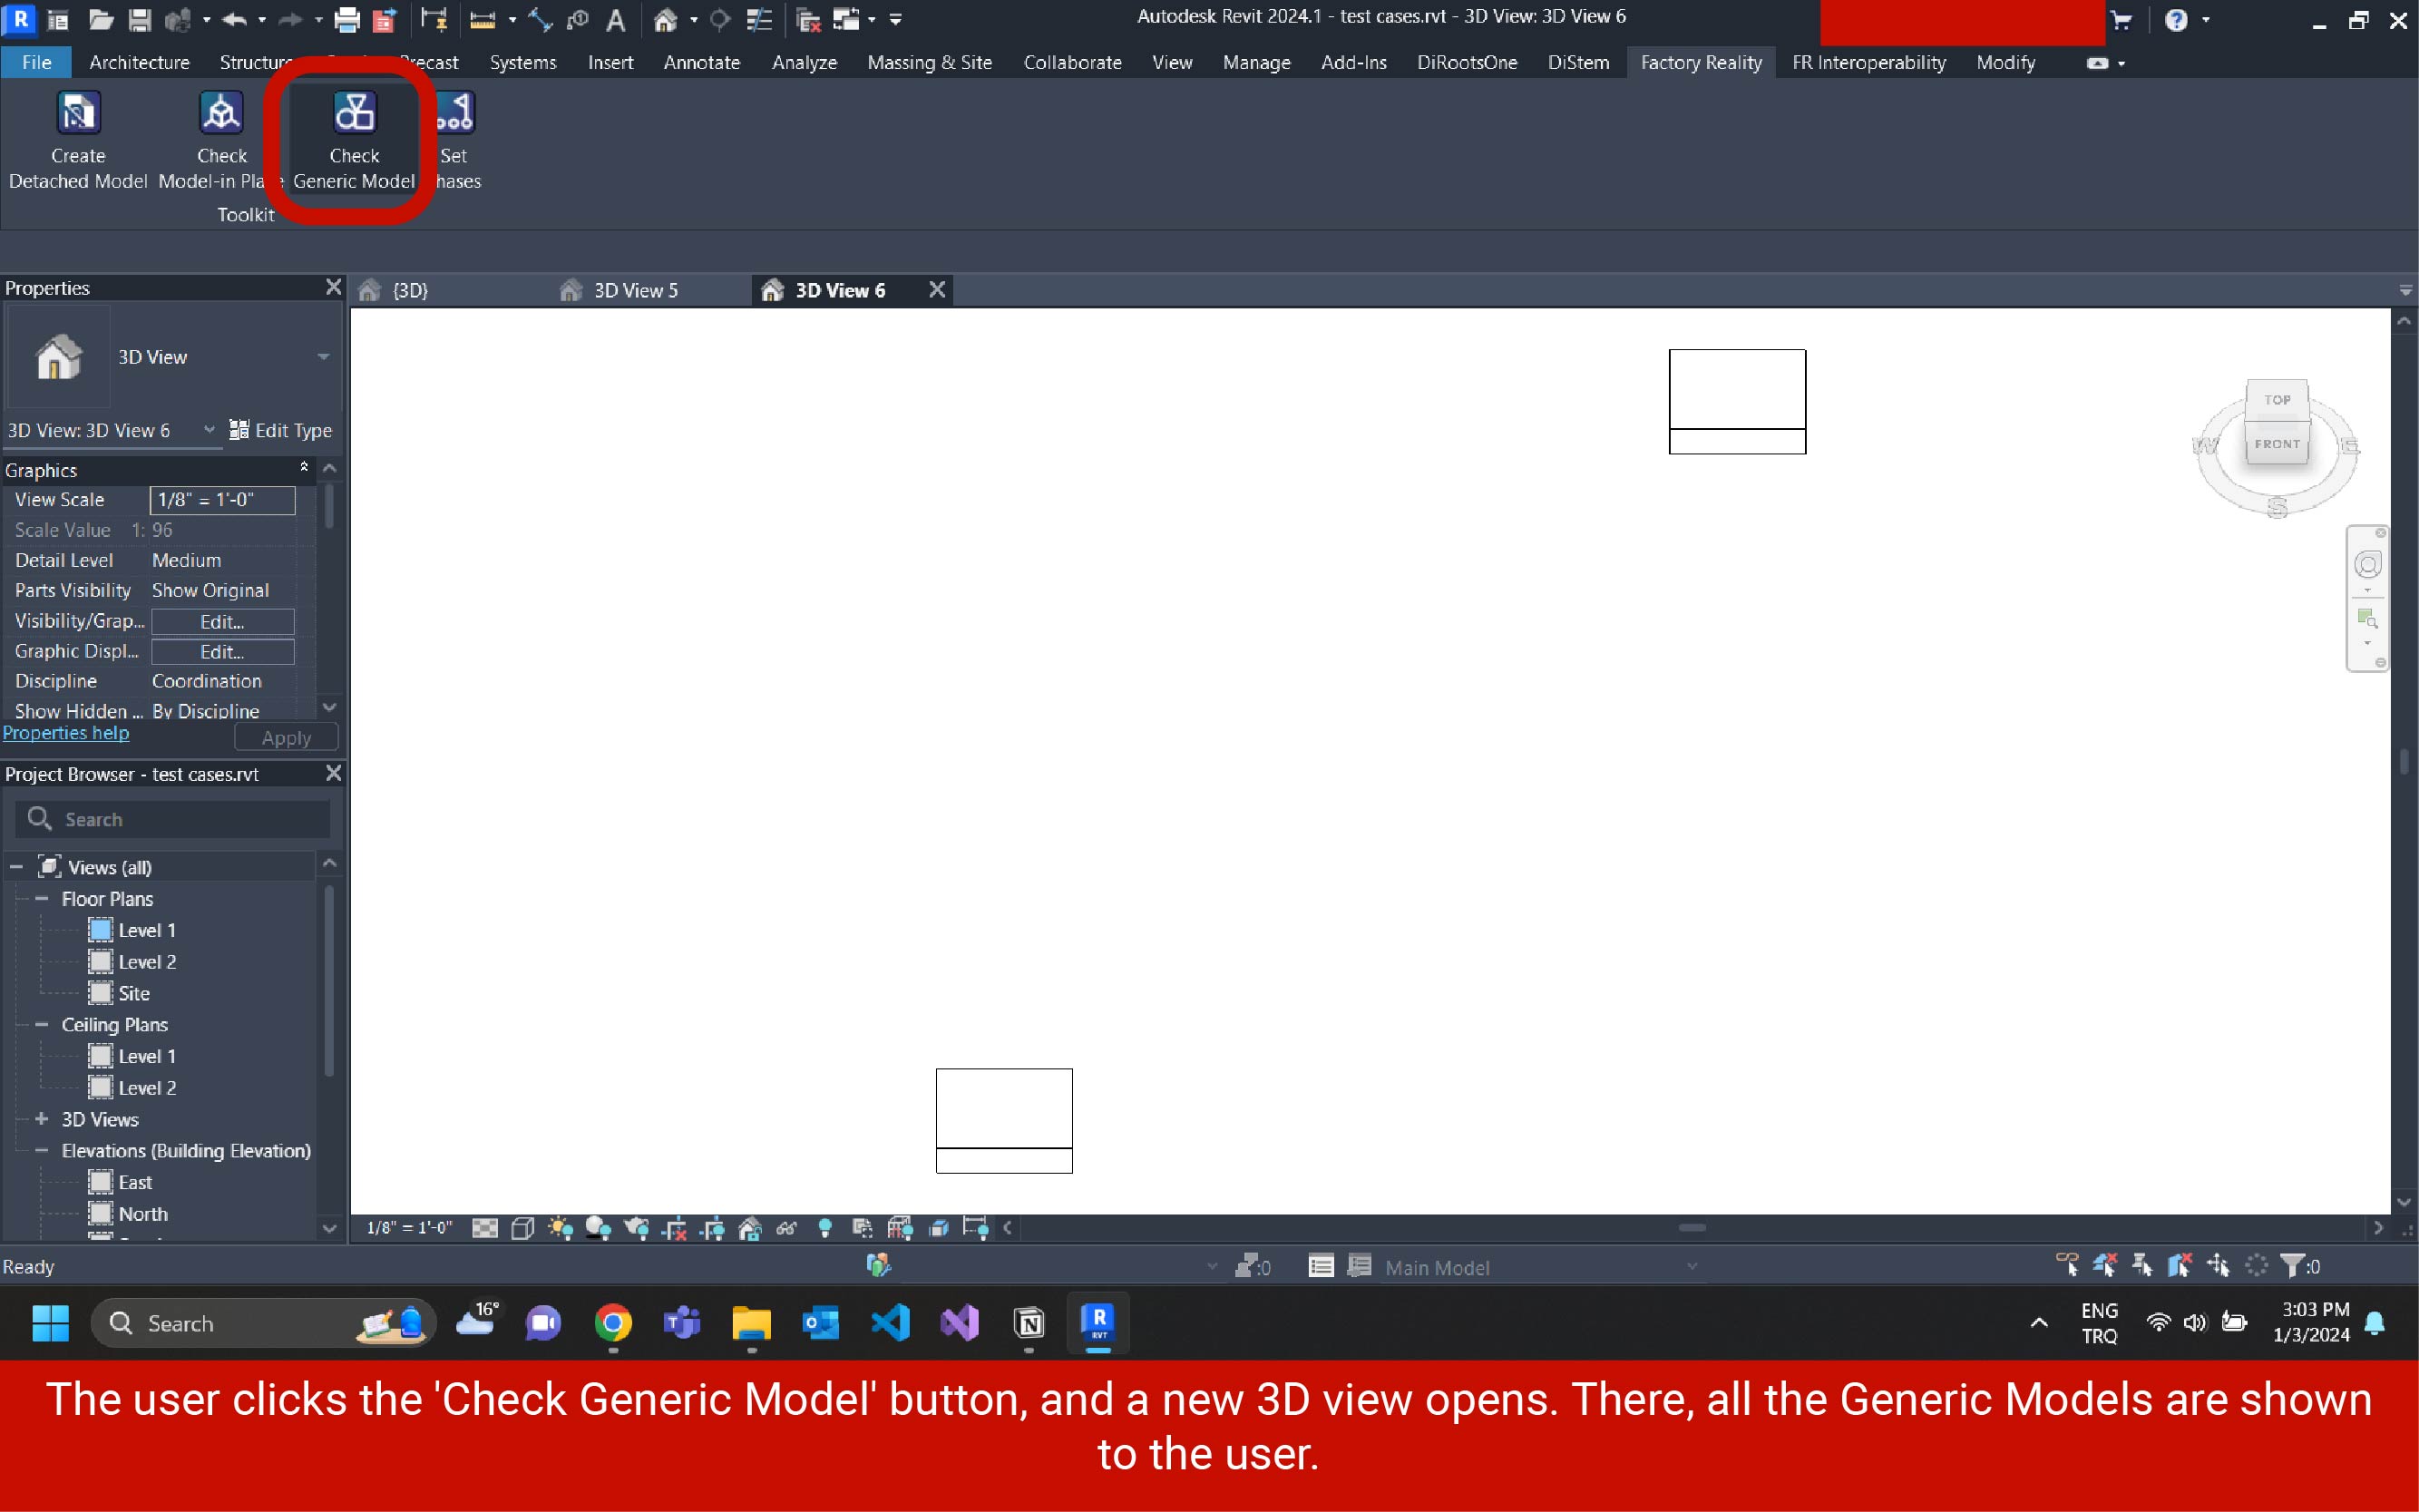Toggle Sun Path in view control bar
Image resolution: width=2419 pixels, height=1512 pixels.
point(560,1228)
